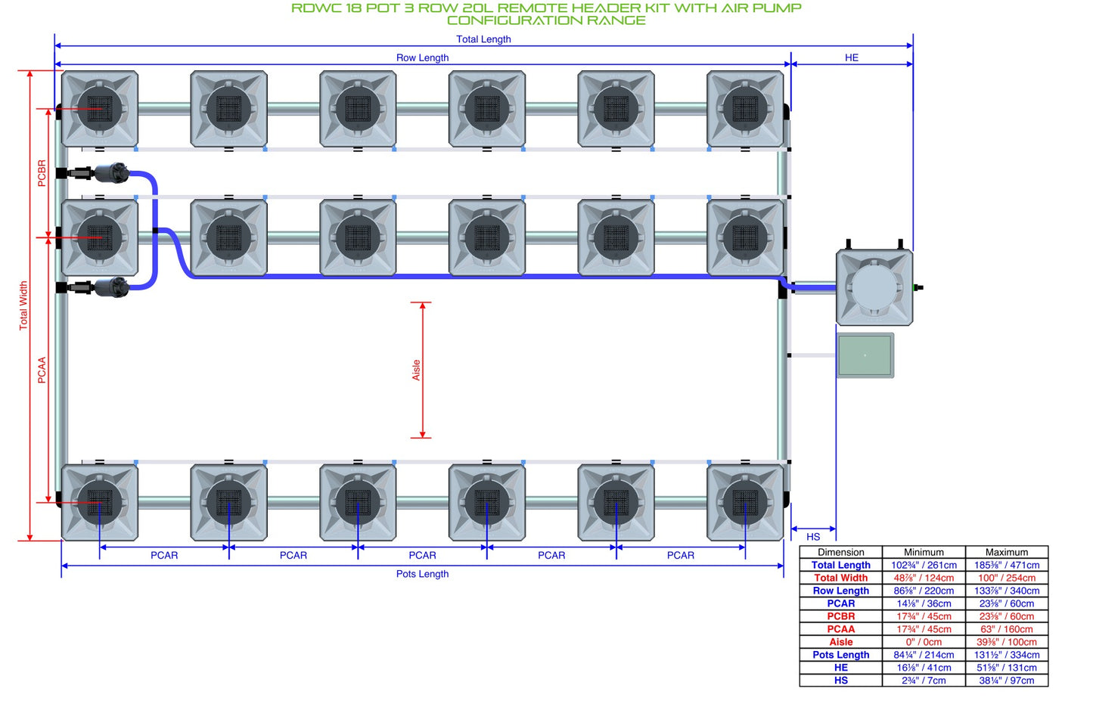Click the 'Aisle' row name in the table
The width and height of the screenshot is (1093, 704).
pos(841,643)
